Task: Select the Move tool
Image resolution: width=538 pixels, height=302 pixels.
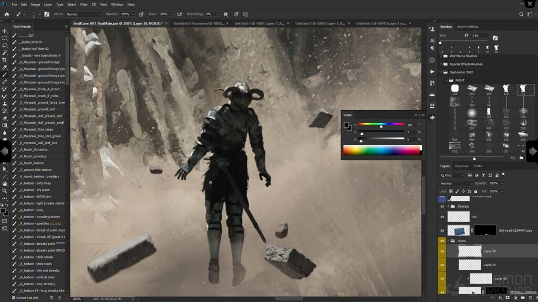Action: (4, 31)
